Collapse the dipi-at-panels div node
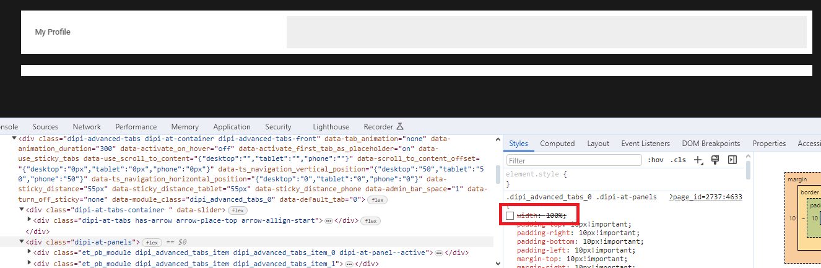 coord(20,242)
